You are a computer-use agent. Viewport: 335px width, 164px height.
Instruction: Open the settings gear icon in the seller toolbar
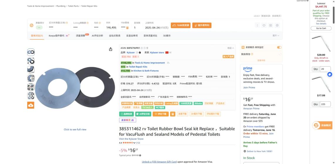point(277,25)
